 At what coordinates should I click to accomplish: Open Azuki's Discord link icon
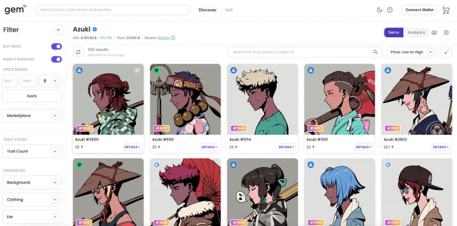[x=434, y=33]
